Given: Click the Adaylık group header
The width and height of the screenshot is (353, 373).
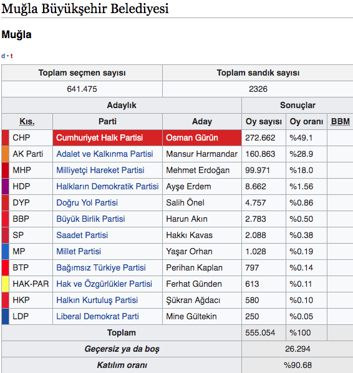Looking at the screenshot, I should [122, 105].
